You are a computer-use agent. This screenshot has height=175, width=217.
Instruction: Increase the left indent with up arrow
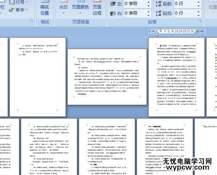(148, 2)
